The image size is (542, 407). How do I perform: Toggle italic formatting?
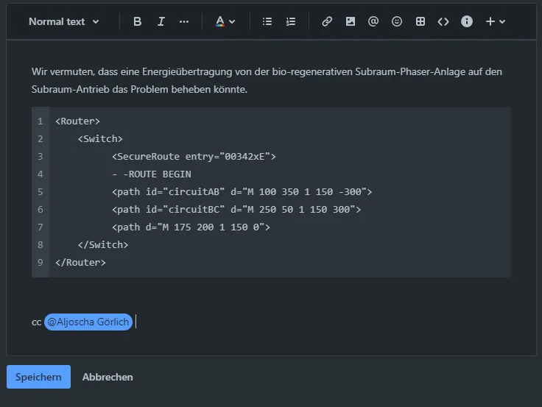click(x=161, y=22)
